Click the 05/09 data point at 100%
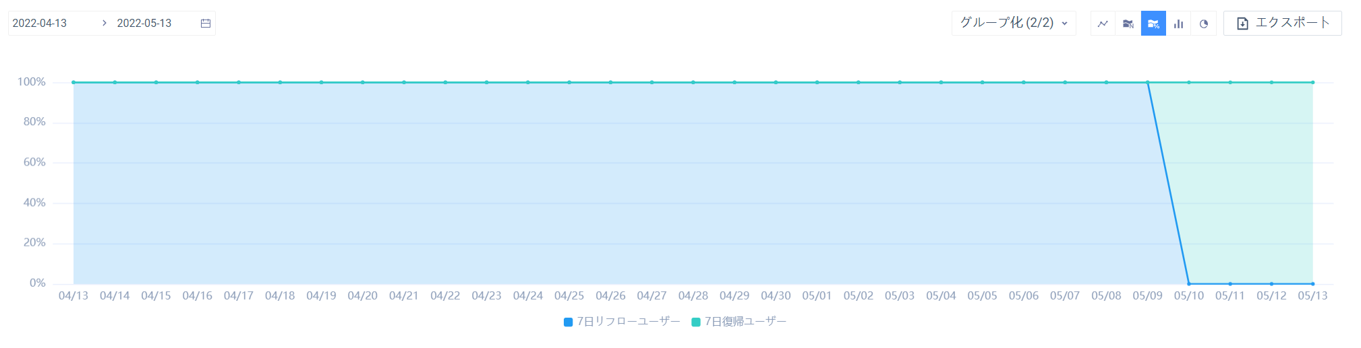This screenshot has width=1361, height=348. coord(1148,82)
